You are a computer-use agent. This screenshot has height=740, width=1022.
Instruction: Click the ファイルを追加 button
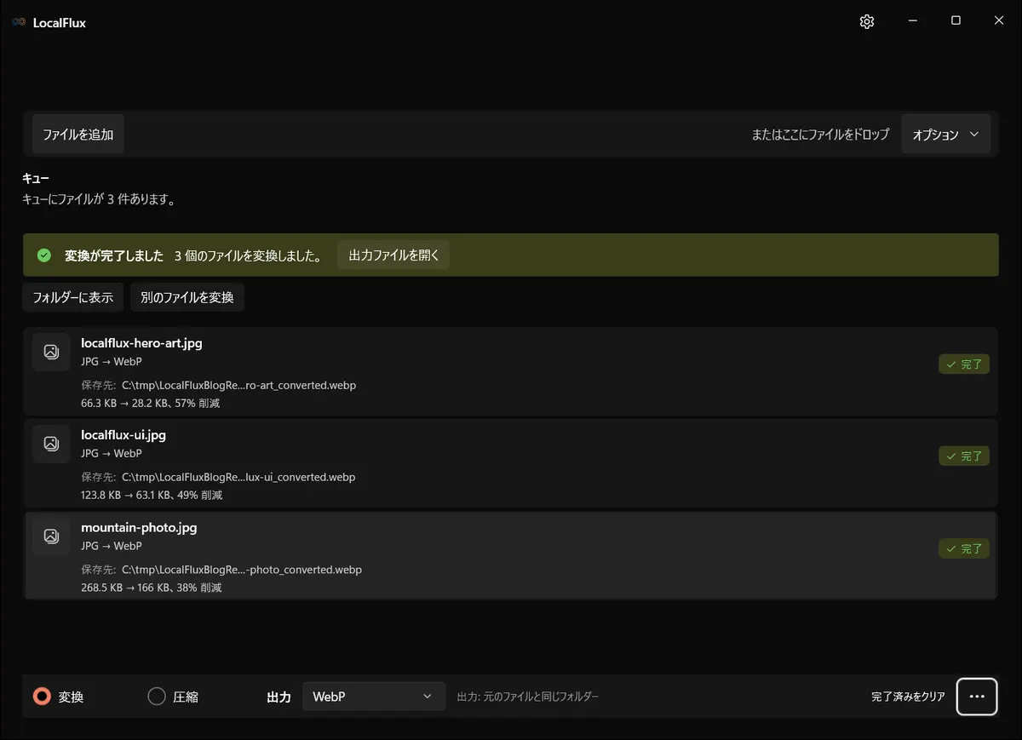(x=78, y=135)
